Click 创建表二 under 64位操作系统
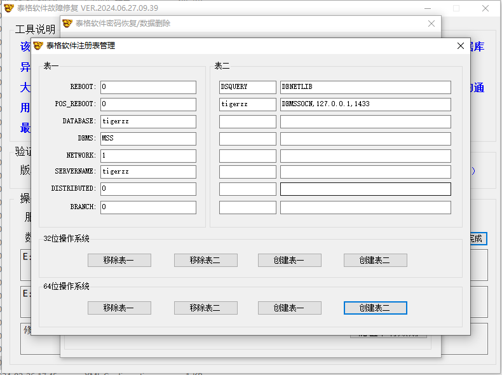This screenshot has width=502, height=375. (375, 308)
